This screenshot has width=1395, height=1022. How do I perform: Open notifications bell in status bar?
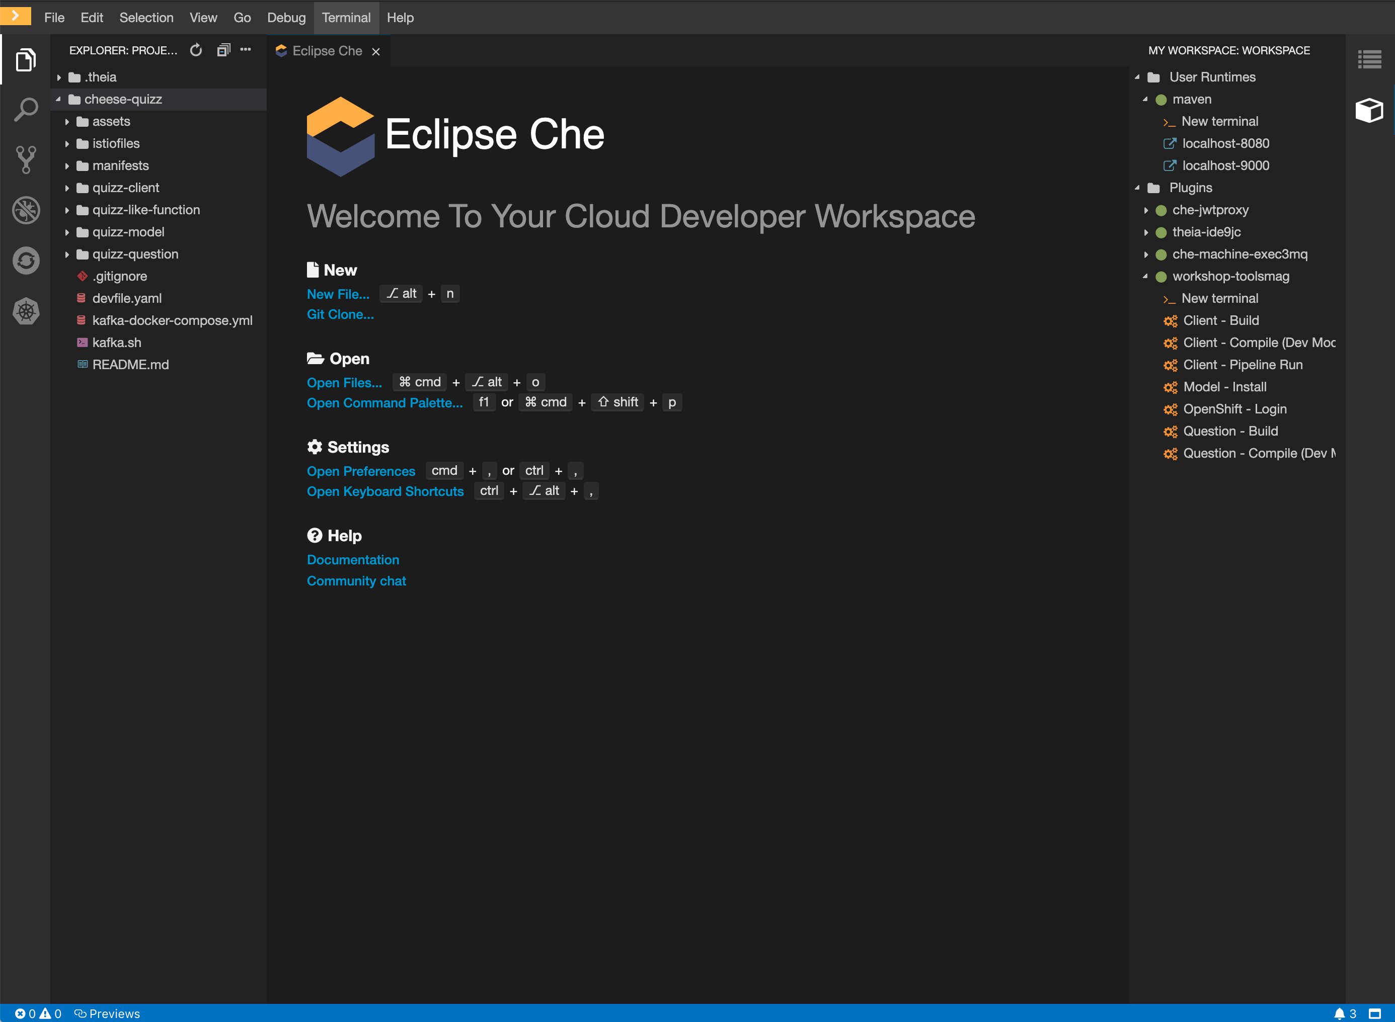pyautogui.click(x=1339, y=1013)
